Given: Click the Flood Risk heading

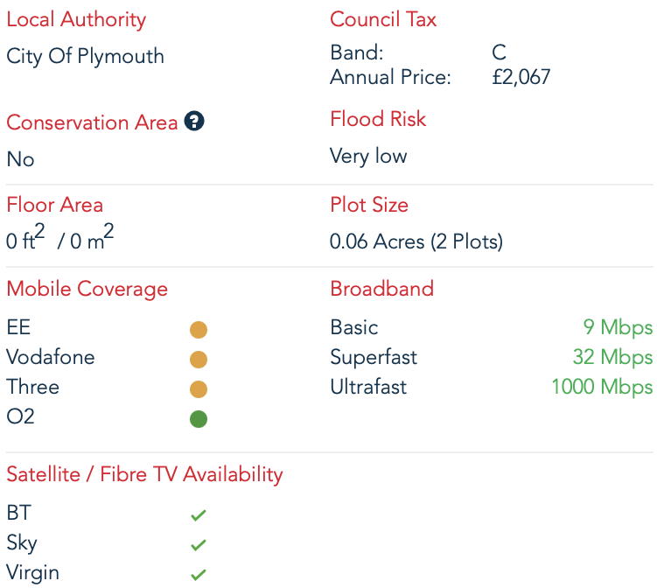Looking at the screenshot, I should [378, 119].
